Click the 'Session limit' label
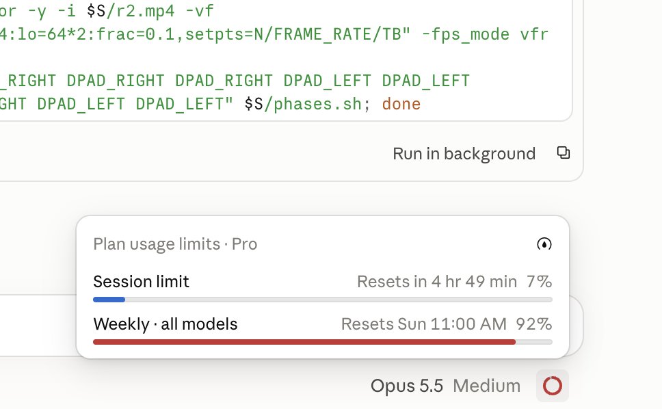Viewport: 662px width, 409px height. (x=141, y=282)
